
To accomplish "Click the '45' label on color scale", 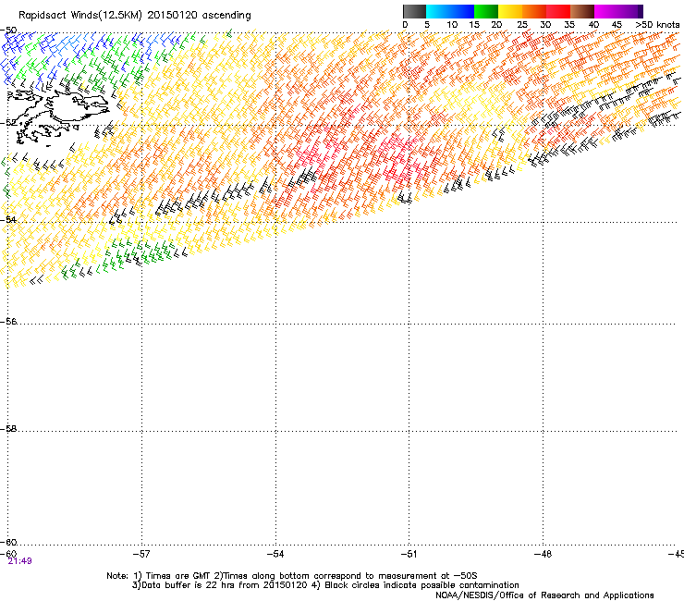I will pyautogui.click(x=617, y=25).
